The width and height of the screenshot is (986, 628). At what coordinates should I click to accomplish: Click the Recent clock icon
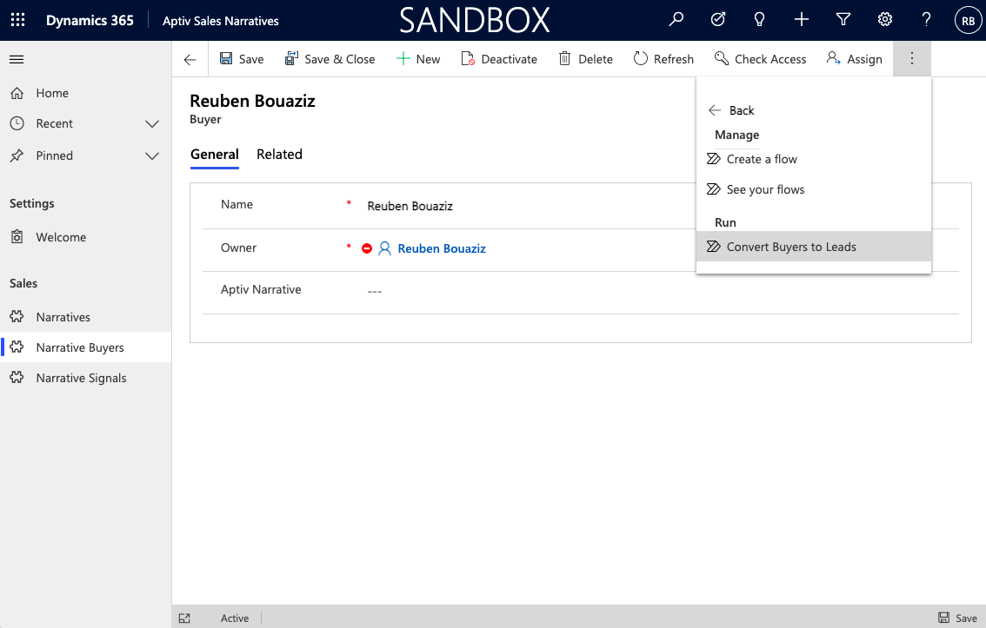pyautogui.click(x=17, y=123)
